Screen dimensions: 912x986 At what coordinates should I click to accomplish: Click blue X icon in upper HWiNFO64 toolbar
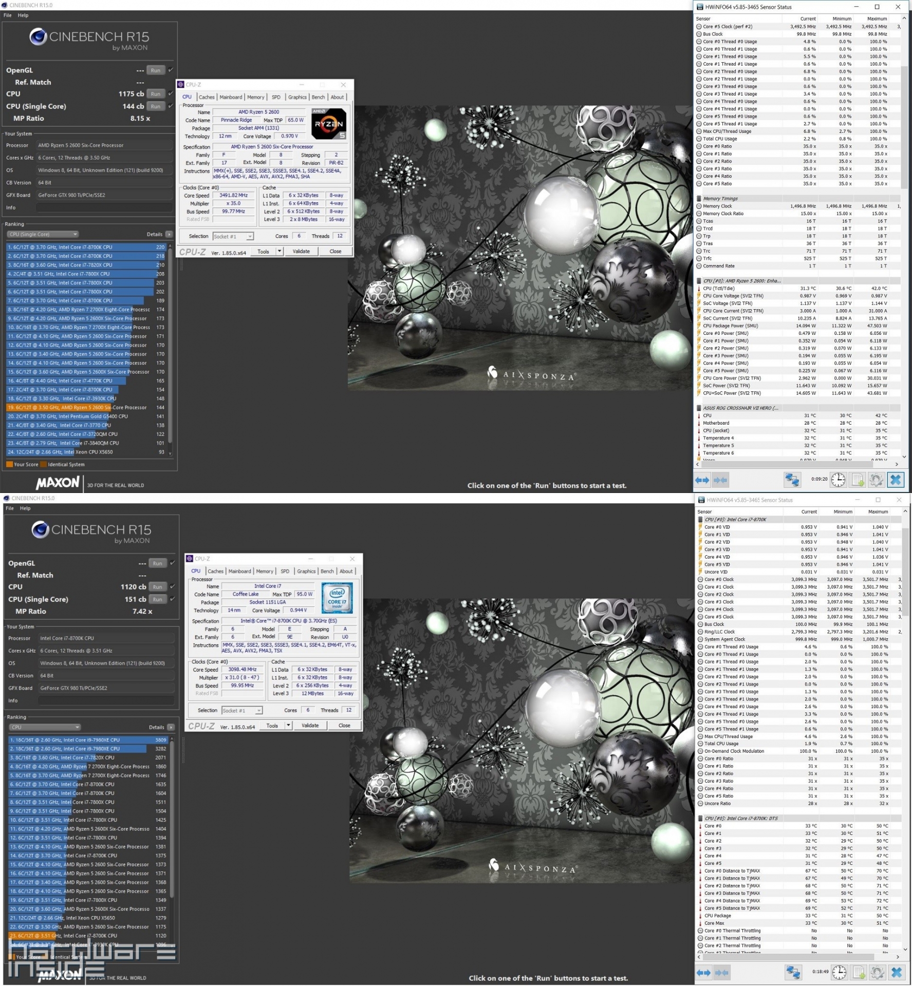(x=896, y=480)
